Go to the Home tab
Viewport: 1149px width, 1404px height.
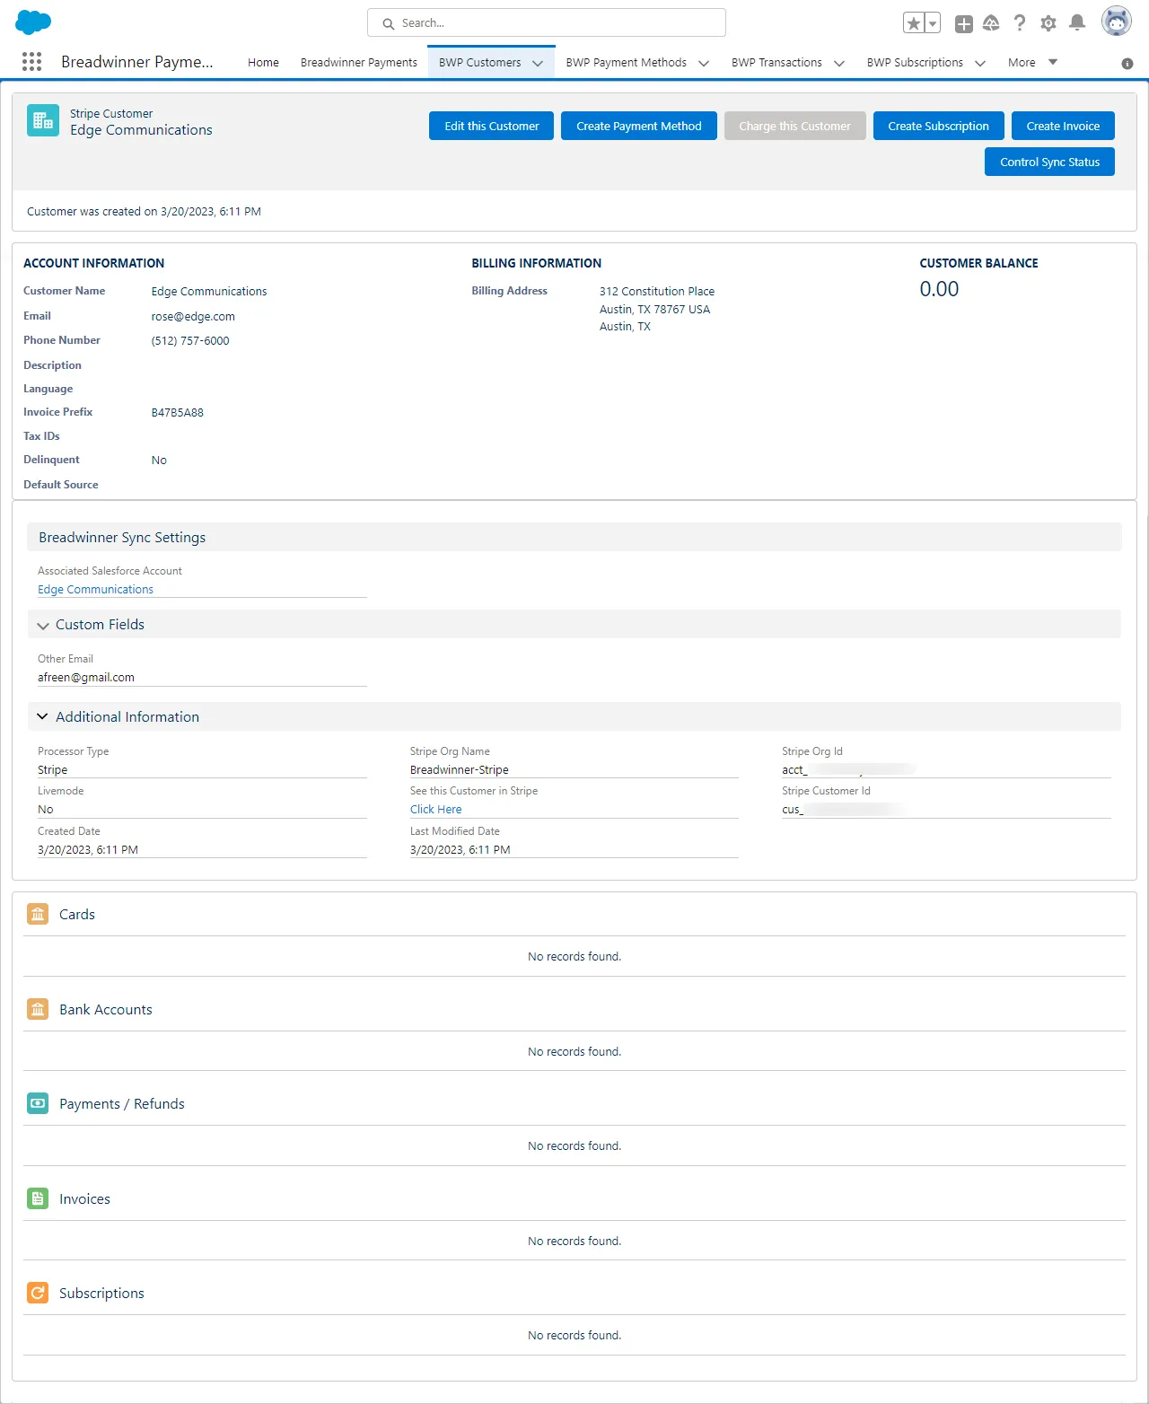point(263,63)
